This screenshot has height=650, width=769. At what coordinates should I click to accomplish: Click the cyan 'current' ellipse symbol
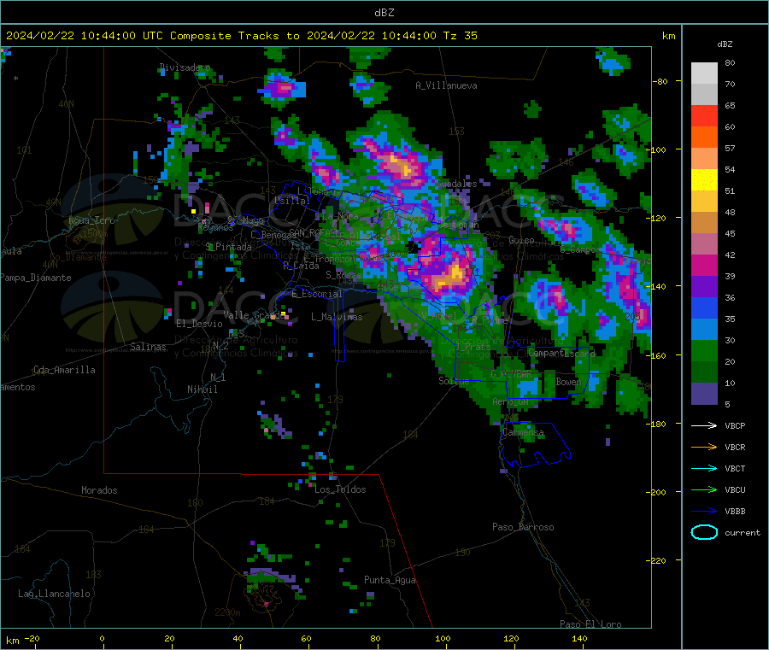tap(704, 532)
